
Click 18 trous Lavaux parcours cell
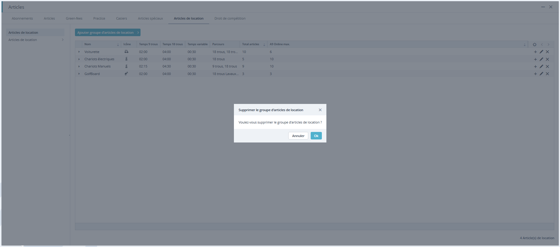pyautogui.click(x=225, y=74)
